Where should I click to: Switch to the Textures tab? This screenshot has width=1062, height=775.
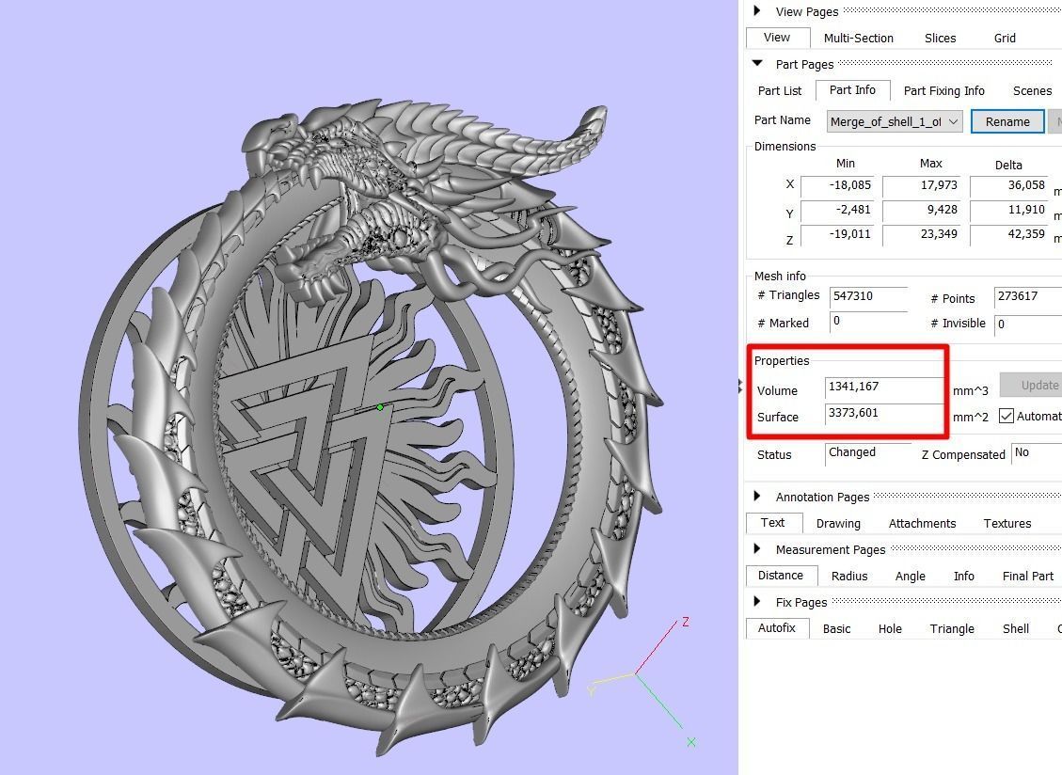(x=1007, y=524)
